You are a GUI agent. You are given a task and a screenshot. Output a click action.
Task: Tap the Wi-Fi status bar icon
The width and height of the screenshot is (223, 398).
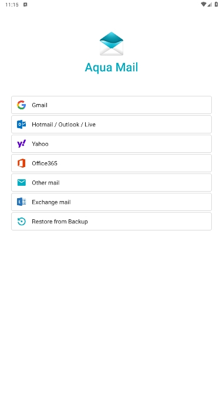coord(203,4)
